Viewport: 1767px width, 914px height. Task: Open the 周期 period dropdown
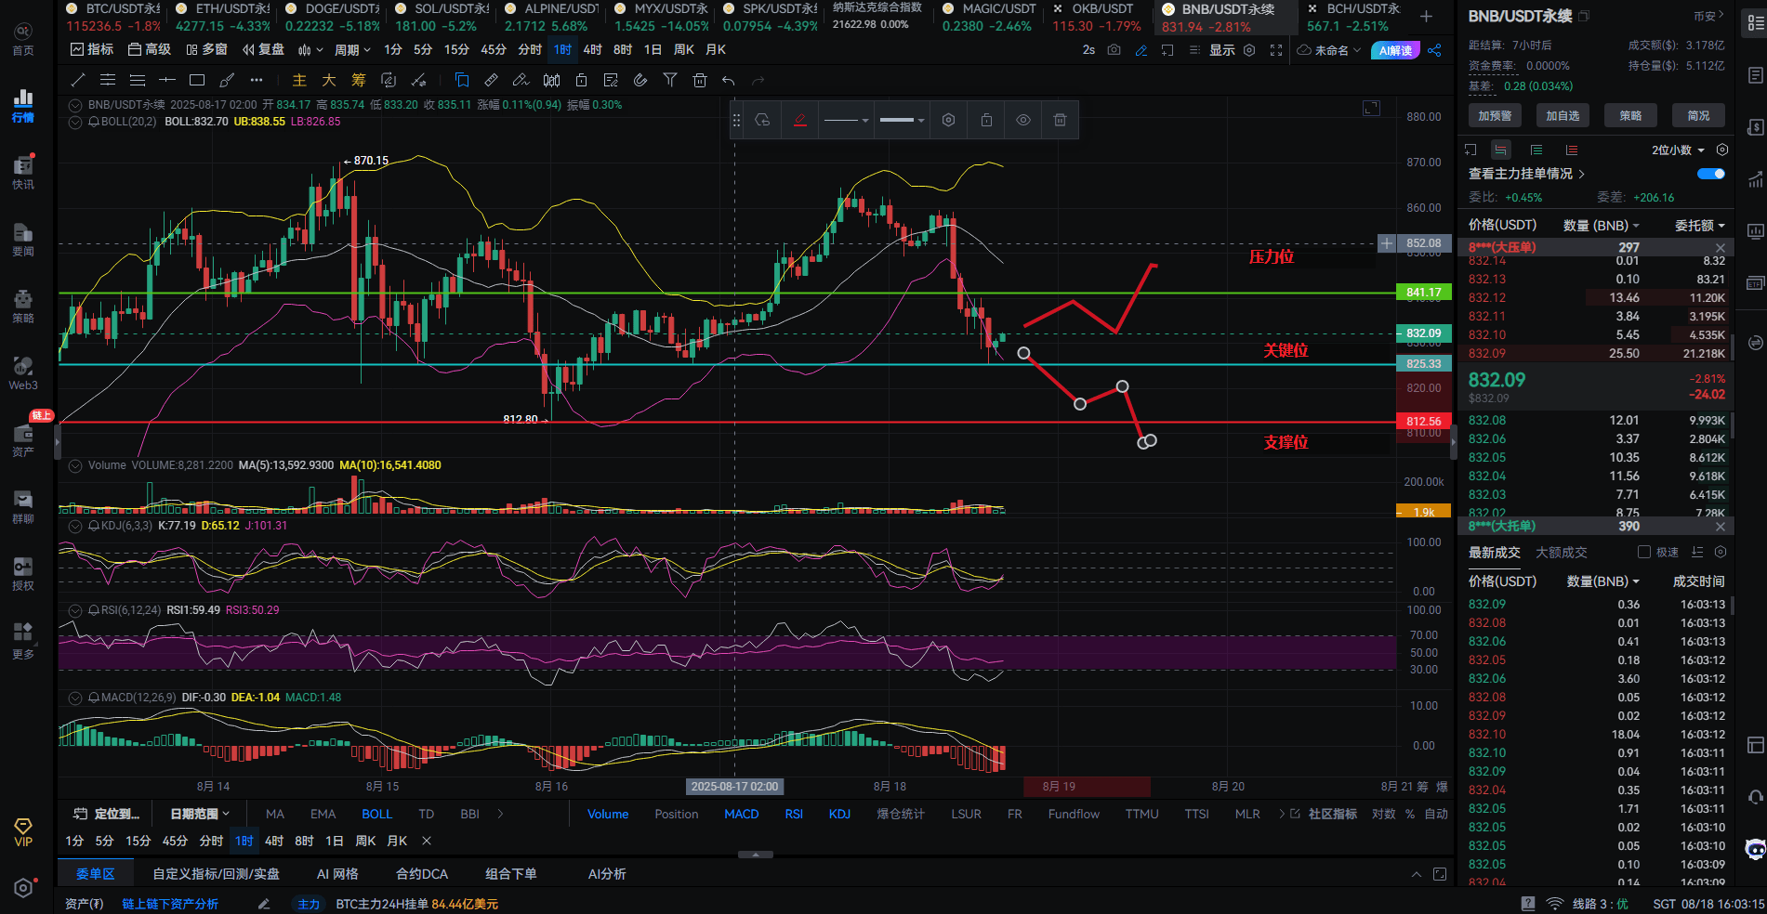pyautogui.click(x=352, y=50)
